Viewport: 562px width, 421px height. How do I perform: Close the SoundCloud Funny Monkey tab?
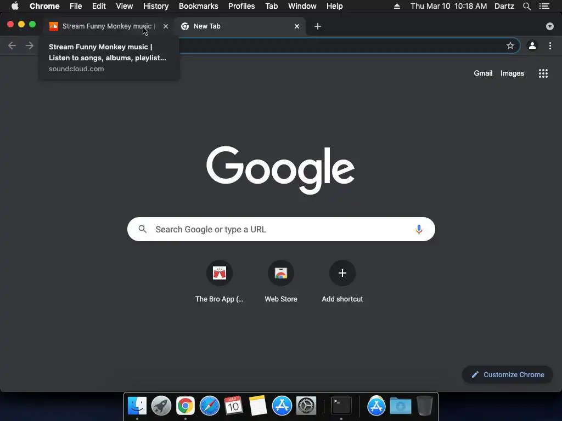point(166,26)
